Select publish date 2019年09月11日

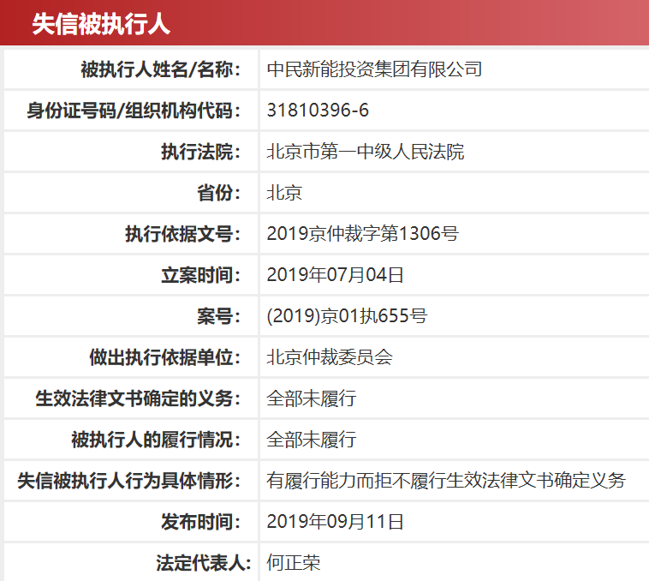(335, 522)
